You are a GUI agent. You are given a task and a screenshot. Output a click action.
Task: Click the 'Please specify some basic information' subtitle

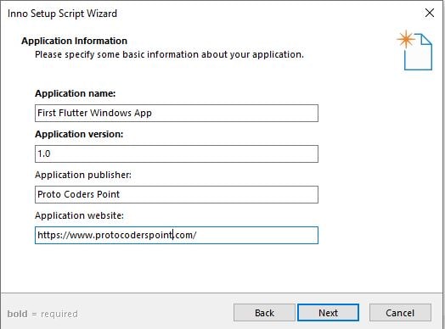(x=169, y=54)
